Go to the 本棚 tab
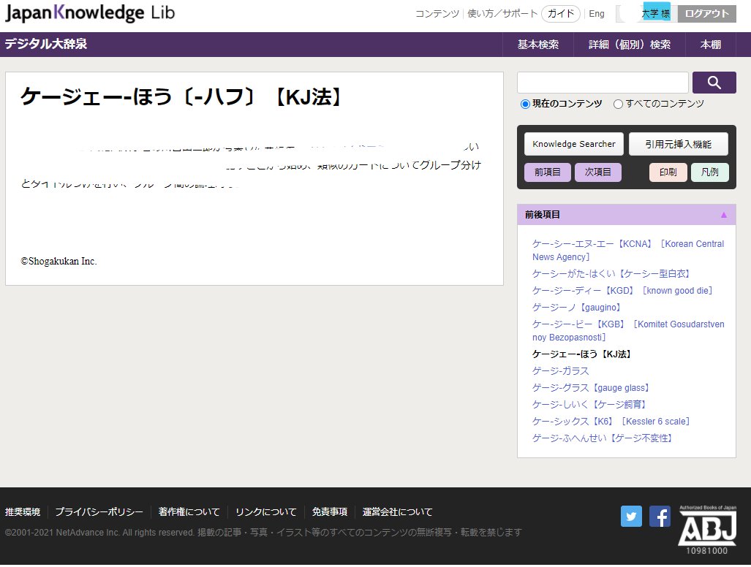Screen dimensions: 751x567 click(x=711, y=45)
